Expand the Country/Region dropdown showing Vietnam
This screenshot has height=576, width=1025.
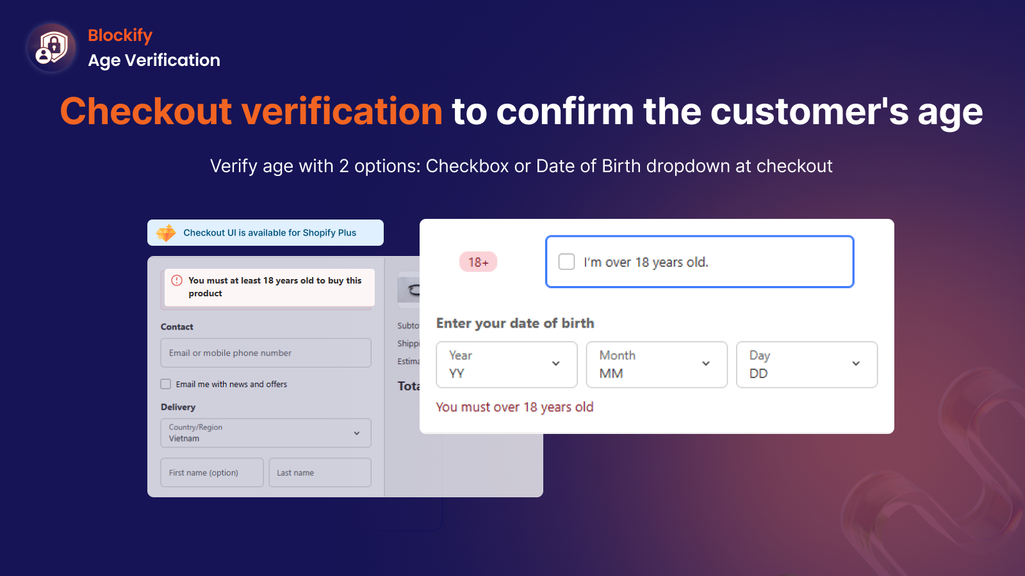point(265,433)
